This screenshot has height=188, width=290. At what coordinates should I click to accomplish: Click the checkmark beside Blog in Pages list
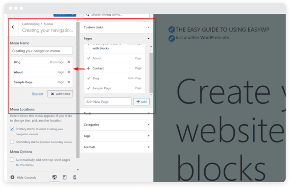tap(89, 78)
